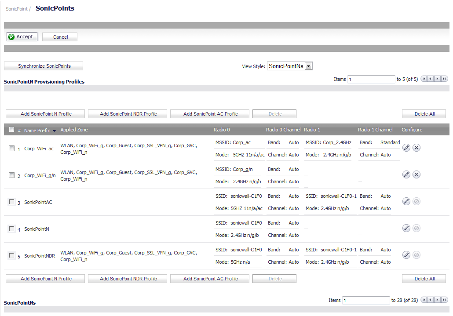The height and width of the screenshot is (316, 453).
Task: Click the disabled delete icon for SonicPointAC
Action: [x=416, y=201]
